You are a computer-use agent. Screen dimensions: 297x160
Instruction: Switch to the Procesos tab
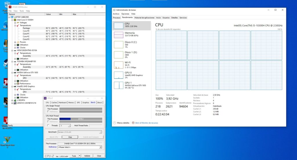(117, 18)
